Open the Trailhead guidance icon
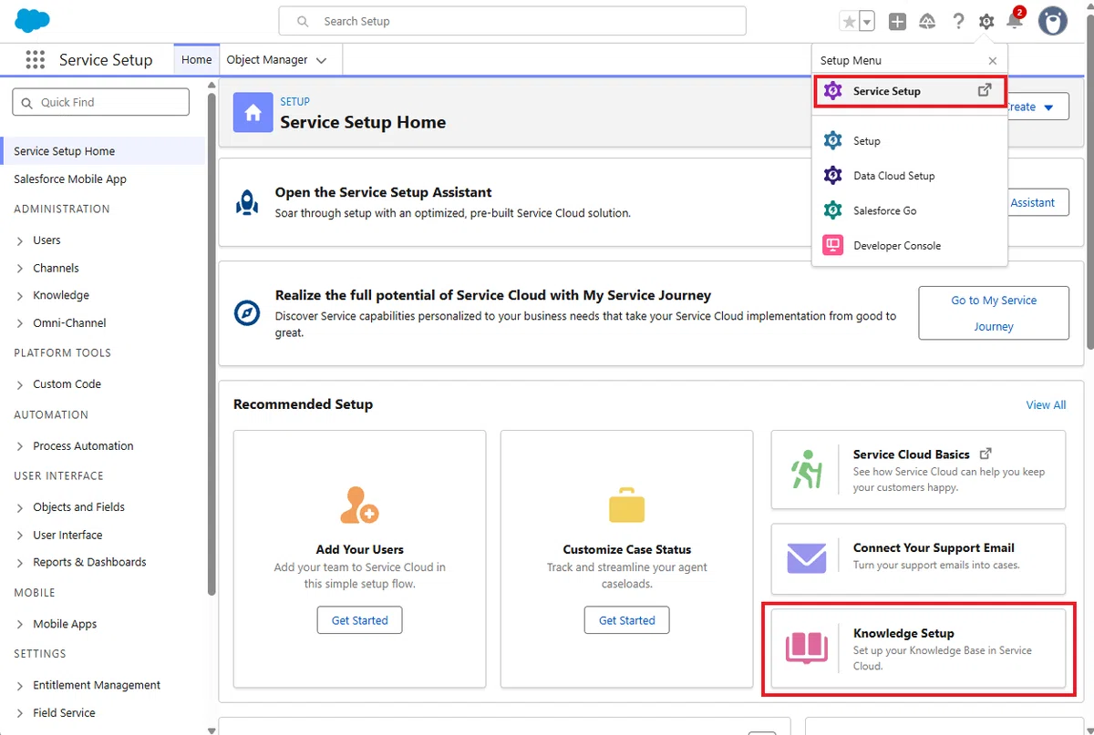This screenshot has width=1094, height=735. tap(928, 21)
